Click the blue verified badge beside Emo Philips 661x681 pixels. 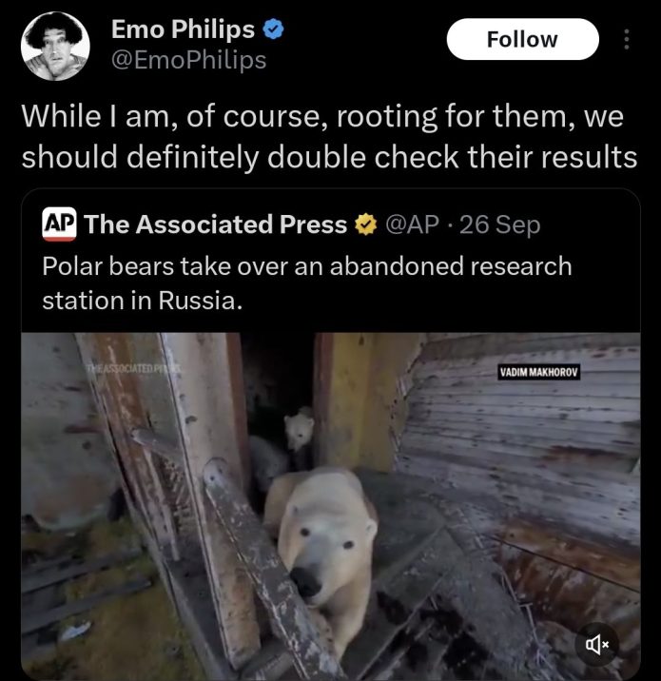point(273,29)
